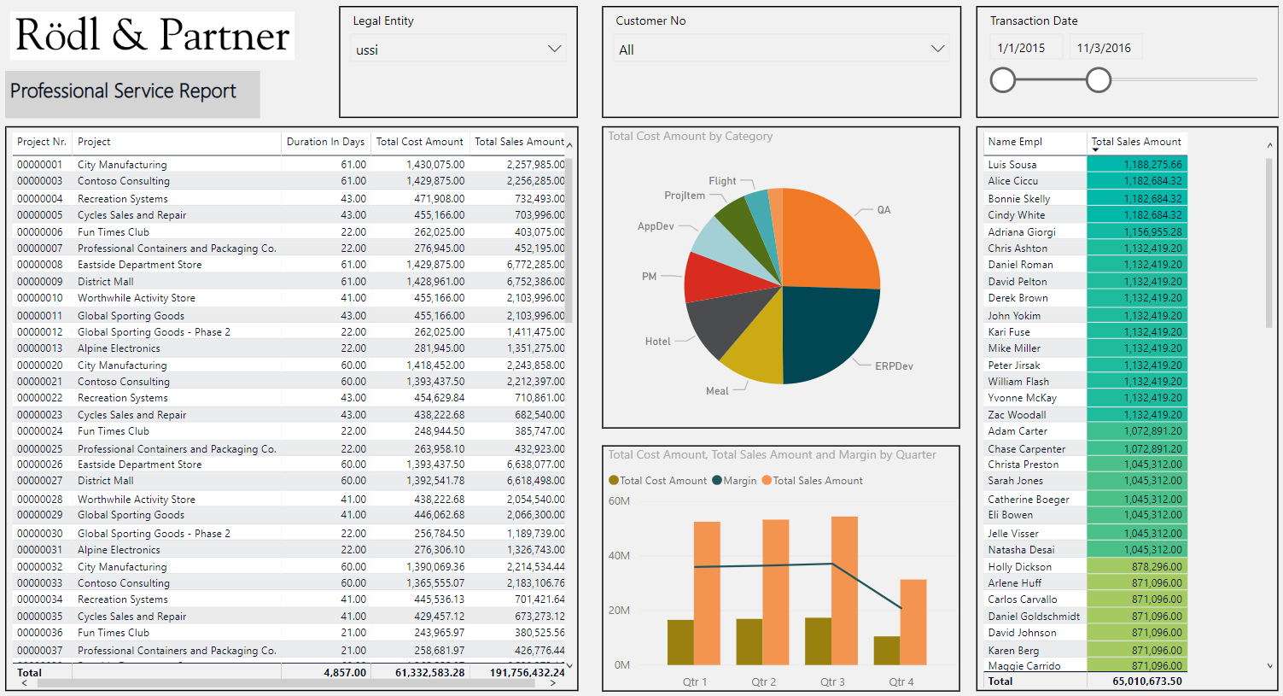This screenshot has height=696, width=1283.
Task: Click cost value 1,430,075.00
Action: tap(435, 165)
